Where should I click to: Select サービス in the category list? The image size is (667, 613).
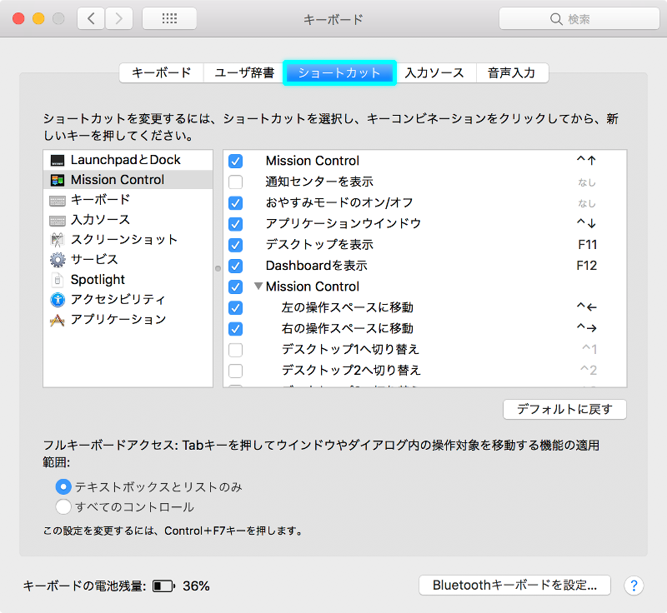[x=128, y=260]
